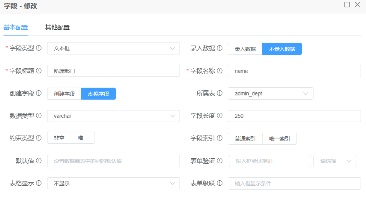Click the help icon beside 字段标题
Screen dimensions: 366x200
tap(39, 71)
